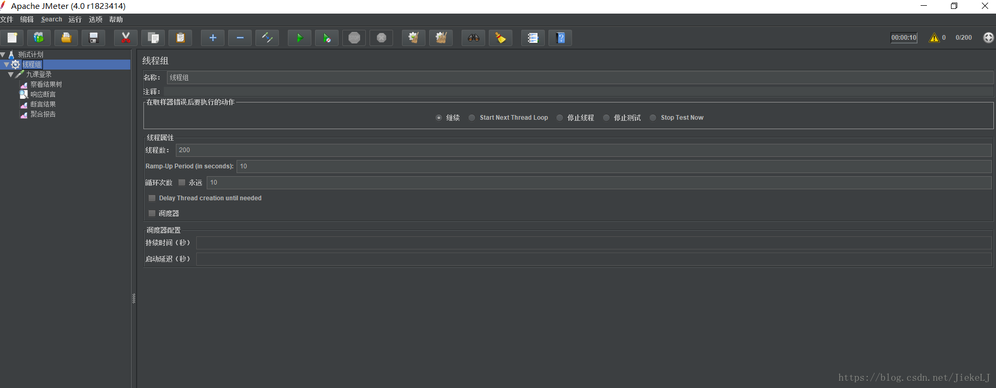Collapse the 线程组 tree node arrow

click(x=6, y=64)
